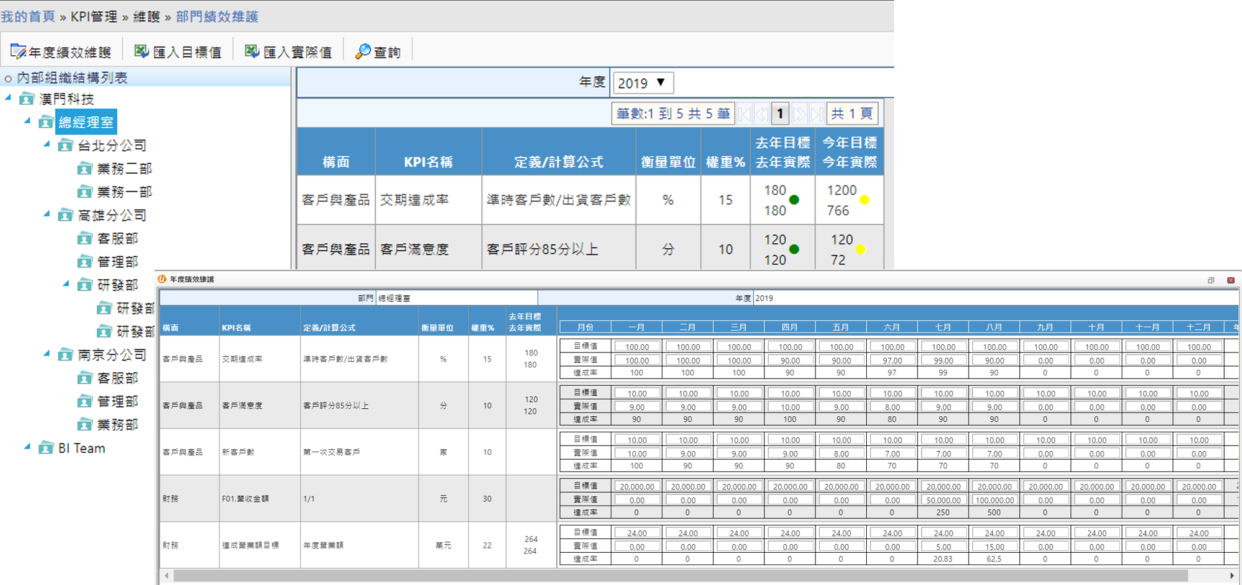Viewport: 1242px width, 585px height.
Task: Click 匯入目標值 import button
Action: pos(178,52)
